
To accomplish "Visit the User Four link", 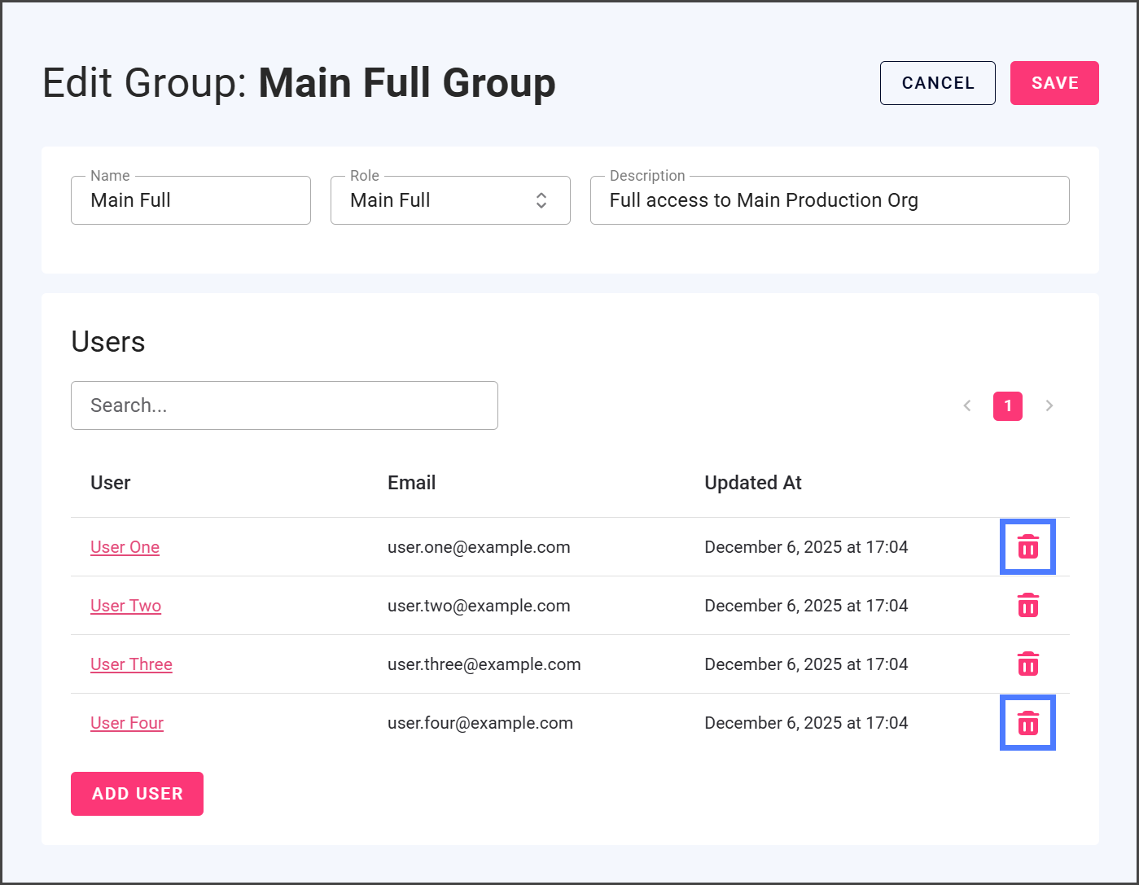I will click(127, 723).
